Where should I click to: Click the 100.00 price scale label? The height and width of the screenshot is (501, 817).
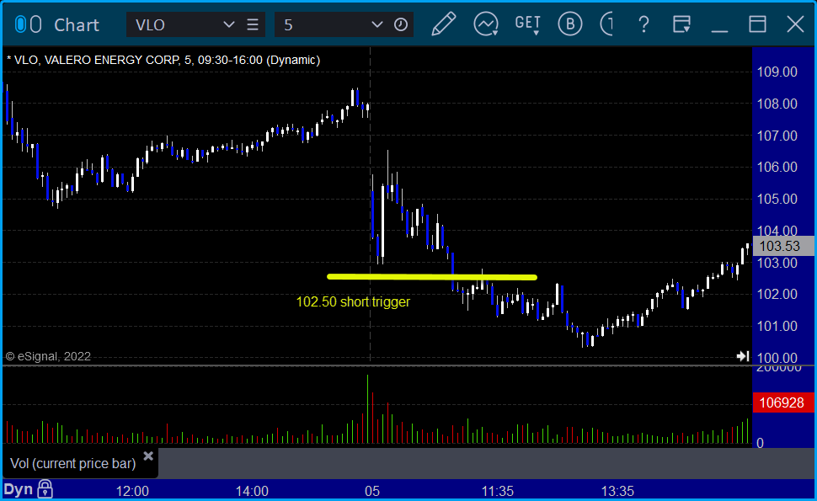pyautogui.click(x=777, y=358)
